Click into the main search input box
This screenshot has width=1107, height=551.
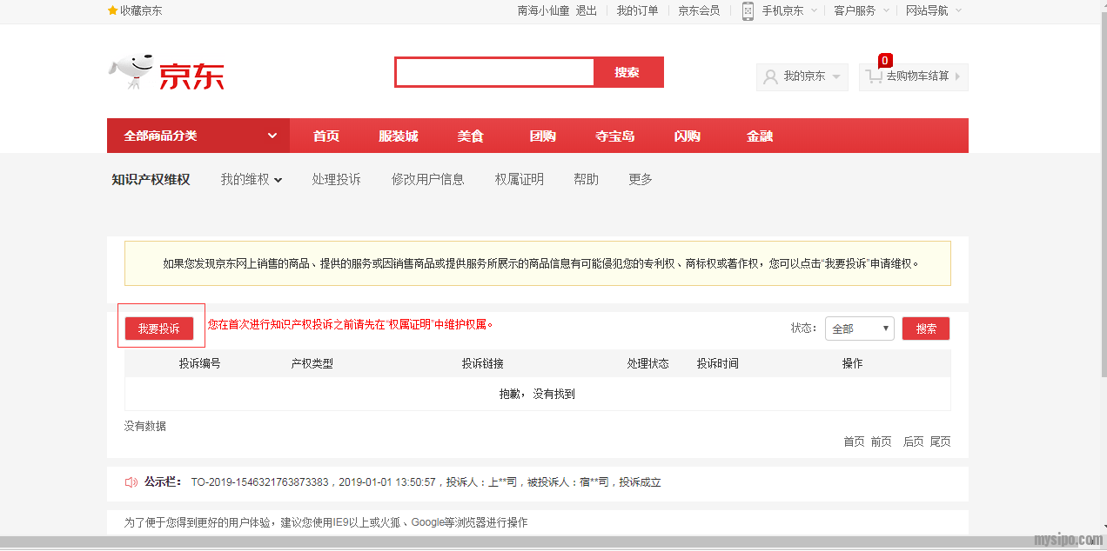[494, 73]
